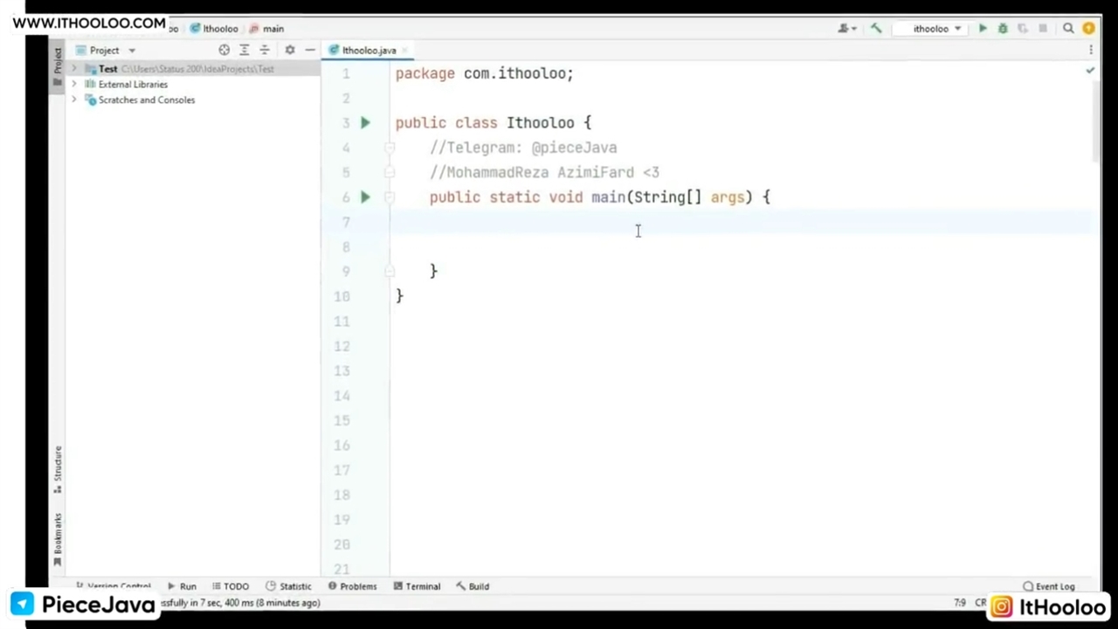
Task: Open the Event Log button
Action: click(1049, 586)
